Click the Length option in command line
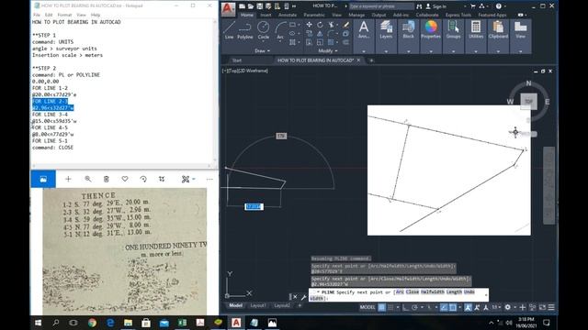 point(454,291)
